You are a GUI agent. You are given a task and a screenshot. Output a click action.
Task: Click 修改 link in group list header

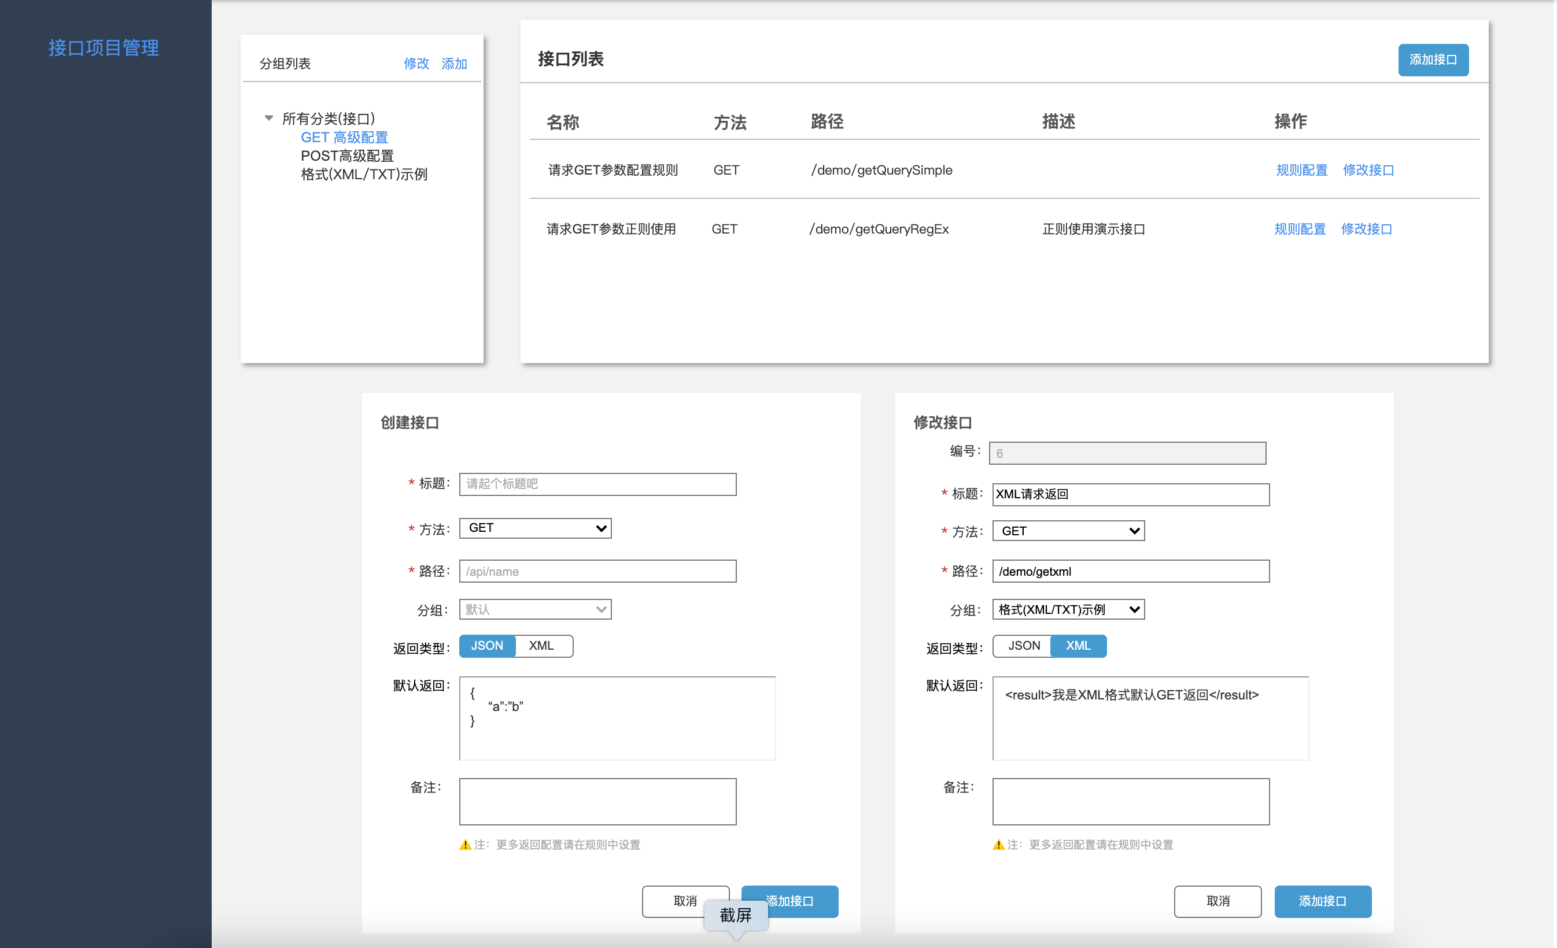tap(416, 64)
